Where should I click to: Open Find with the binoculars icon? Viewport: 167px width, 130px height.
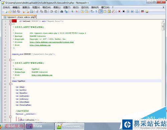(62, 11)
